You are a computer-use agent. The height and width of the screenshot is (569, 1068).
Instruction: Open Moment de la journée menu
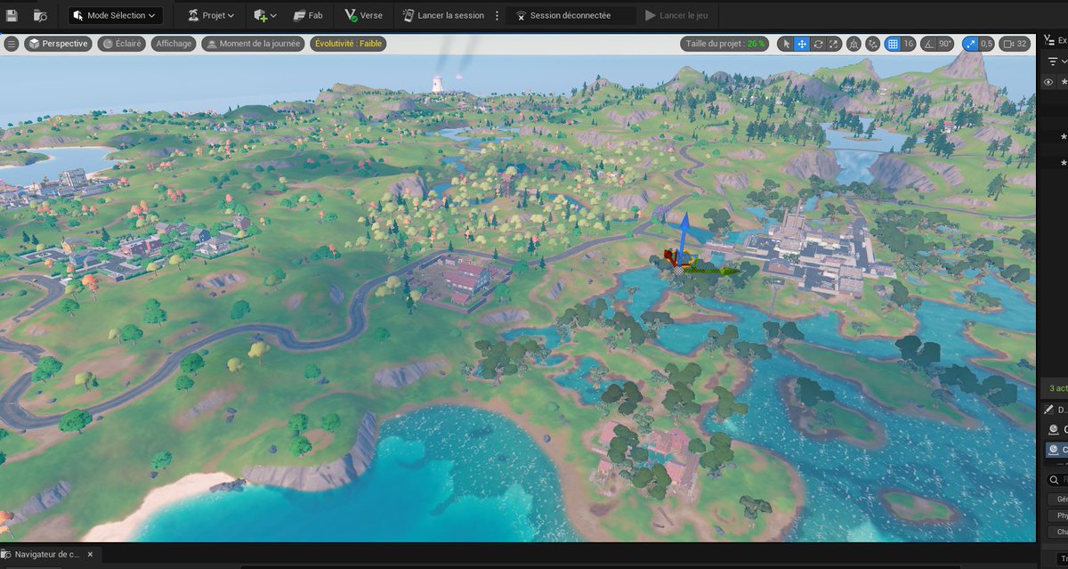253,44
